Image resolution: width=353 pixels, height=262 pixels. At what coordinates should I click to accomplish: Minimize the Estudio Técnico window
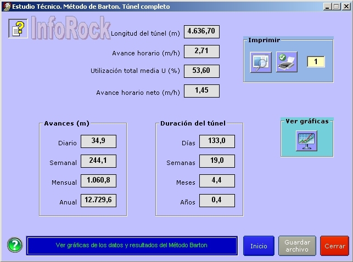(x=326, y=7)
